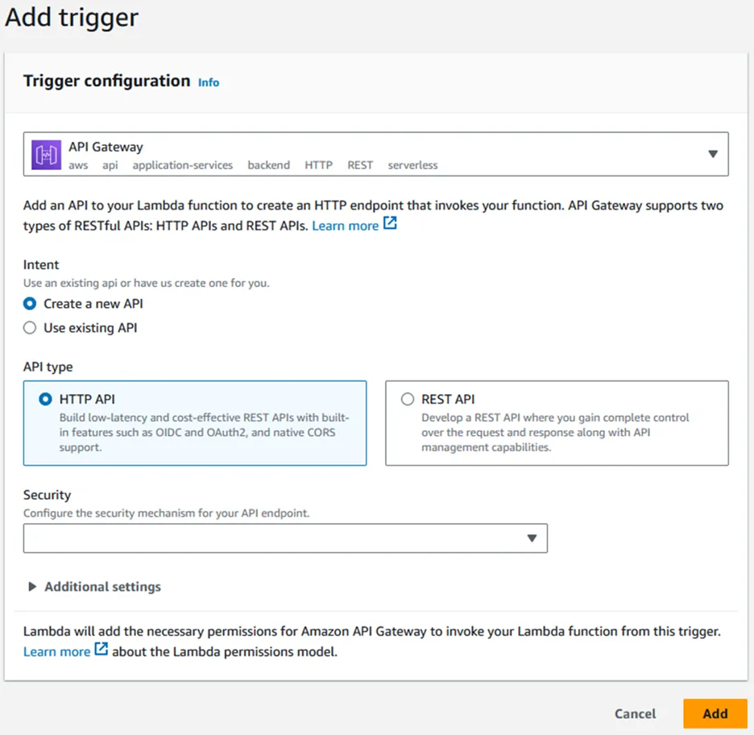Click the Add button
The image size is (754, 735).
pyautogui.click(x=715, y=714)
